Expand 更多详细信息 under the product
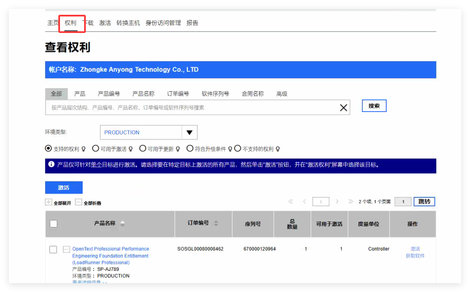This screenshot has height=292, width=470. 89,282
